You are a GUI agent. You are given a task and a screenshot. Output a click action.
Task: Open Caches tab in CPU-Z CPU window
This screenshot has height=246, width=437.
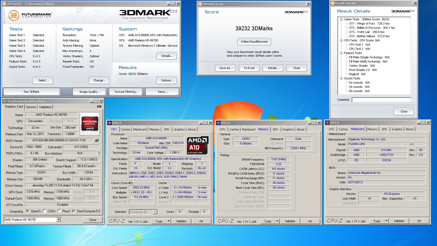coord(125,129)
